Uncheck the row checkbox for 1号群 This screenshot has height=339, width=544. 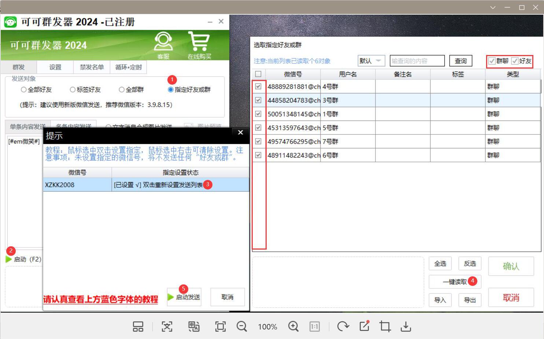[x=258, y=114]
